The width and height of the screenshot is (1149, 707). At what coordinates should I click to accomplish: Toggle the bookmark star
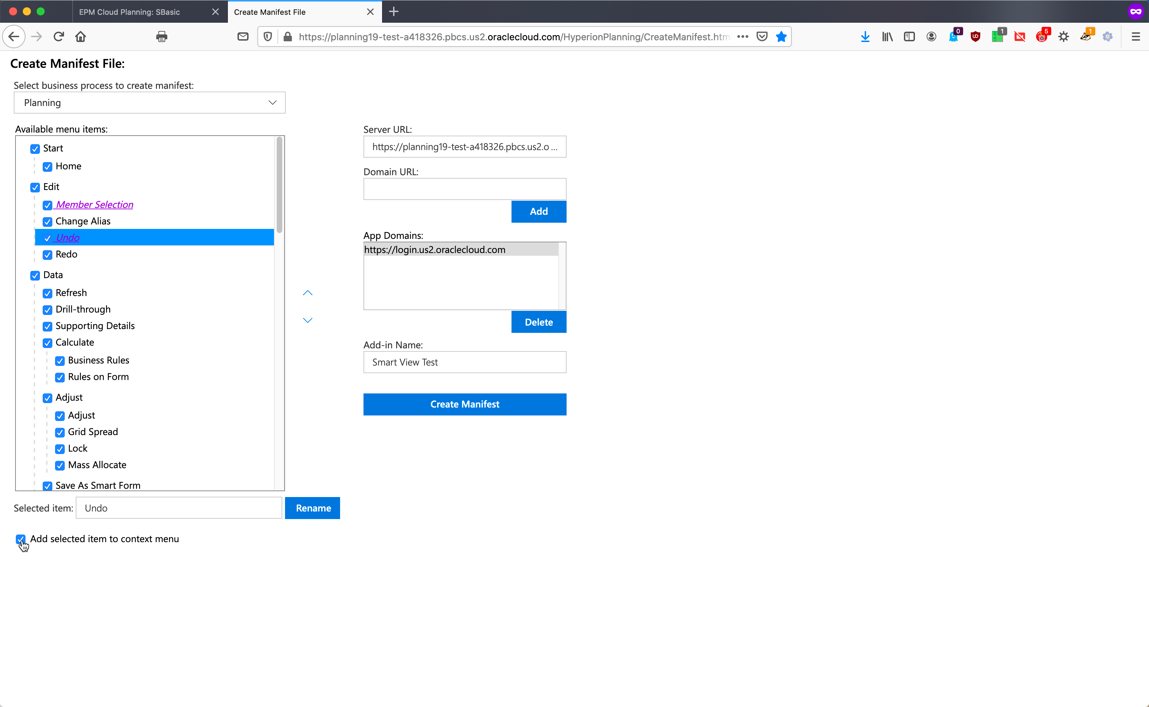click(x=781, y=36)
